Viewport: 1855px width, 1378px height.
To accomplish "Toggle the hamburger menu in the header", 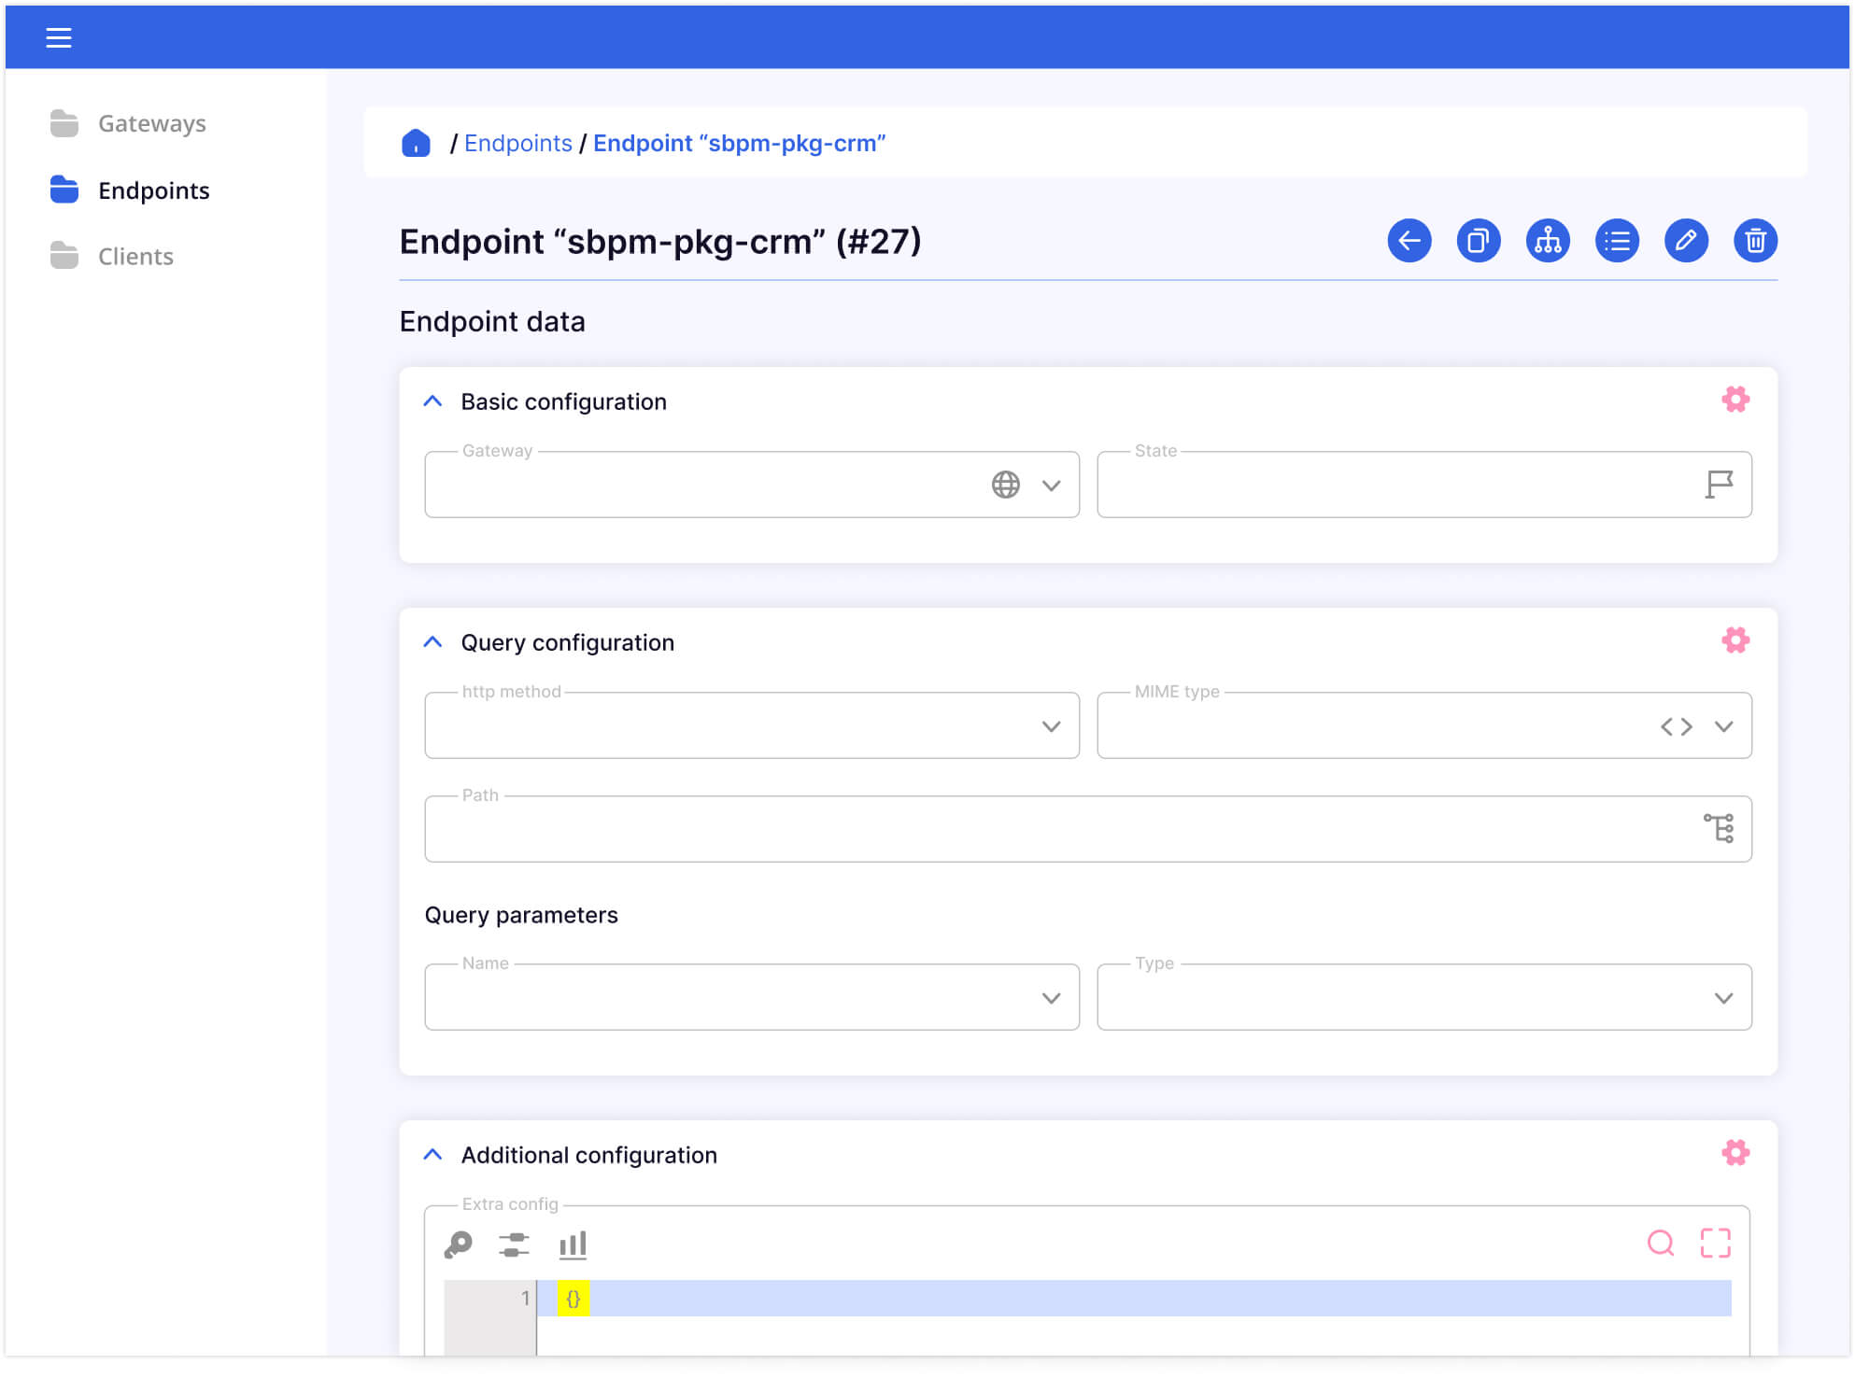I will [x=59, y=37].
